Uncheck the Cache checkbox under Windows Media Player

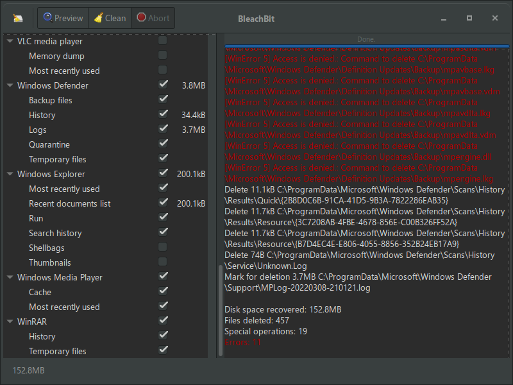click(163, 291)
